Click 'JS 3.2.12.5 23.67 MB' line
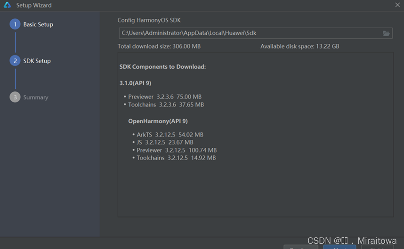The width and height of the screenshot is (404, 249). pyautogui.click(x=165, y=143)
